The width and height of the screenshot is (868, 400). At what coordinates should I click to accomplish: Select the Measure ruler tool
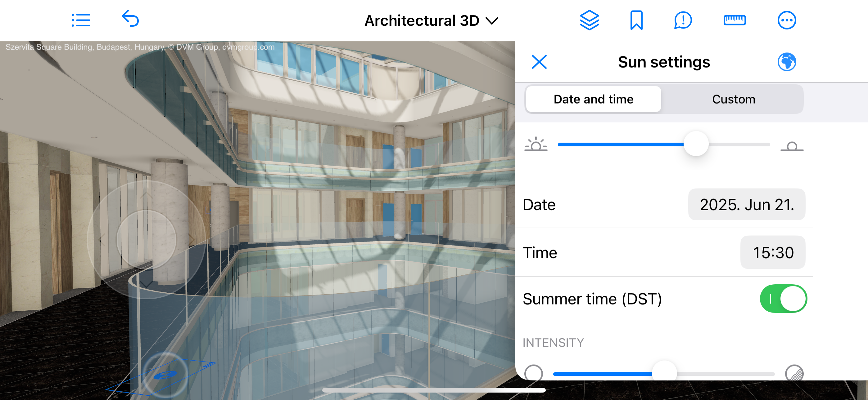(735, 20)
